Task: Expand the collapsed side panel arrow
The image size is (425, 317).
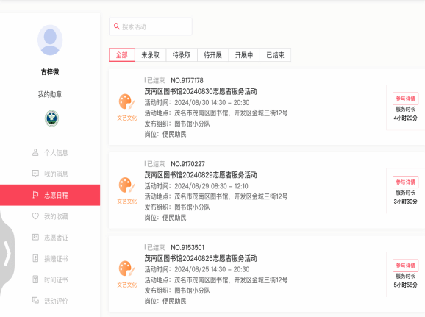Action: [x=7, y=254]
